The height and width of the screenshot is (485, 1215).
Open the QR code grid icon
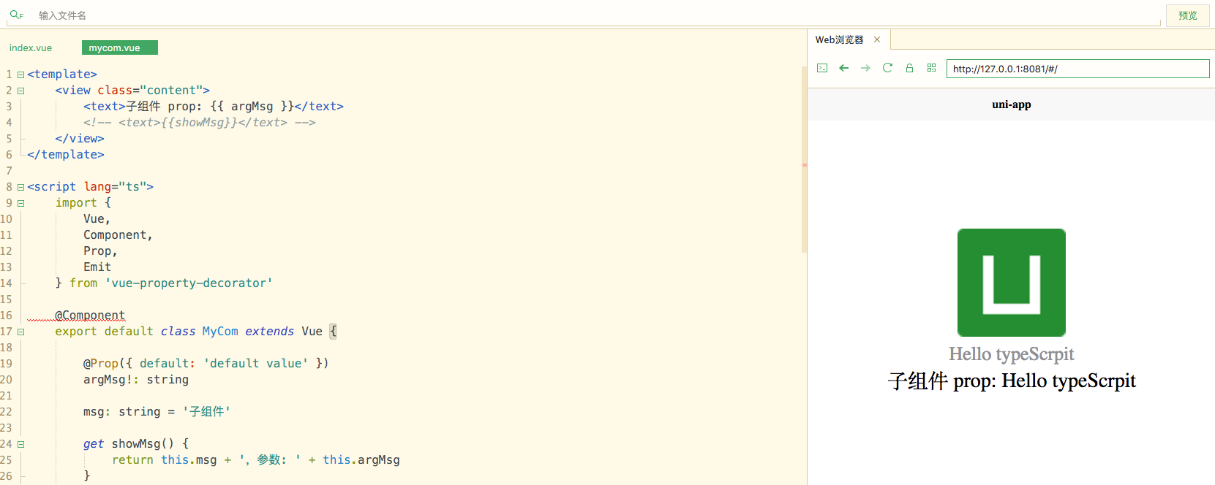click(x=931, y=68)
